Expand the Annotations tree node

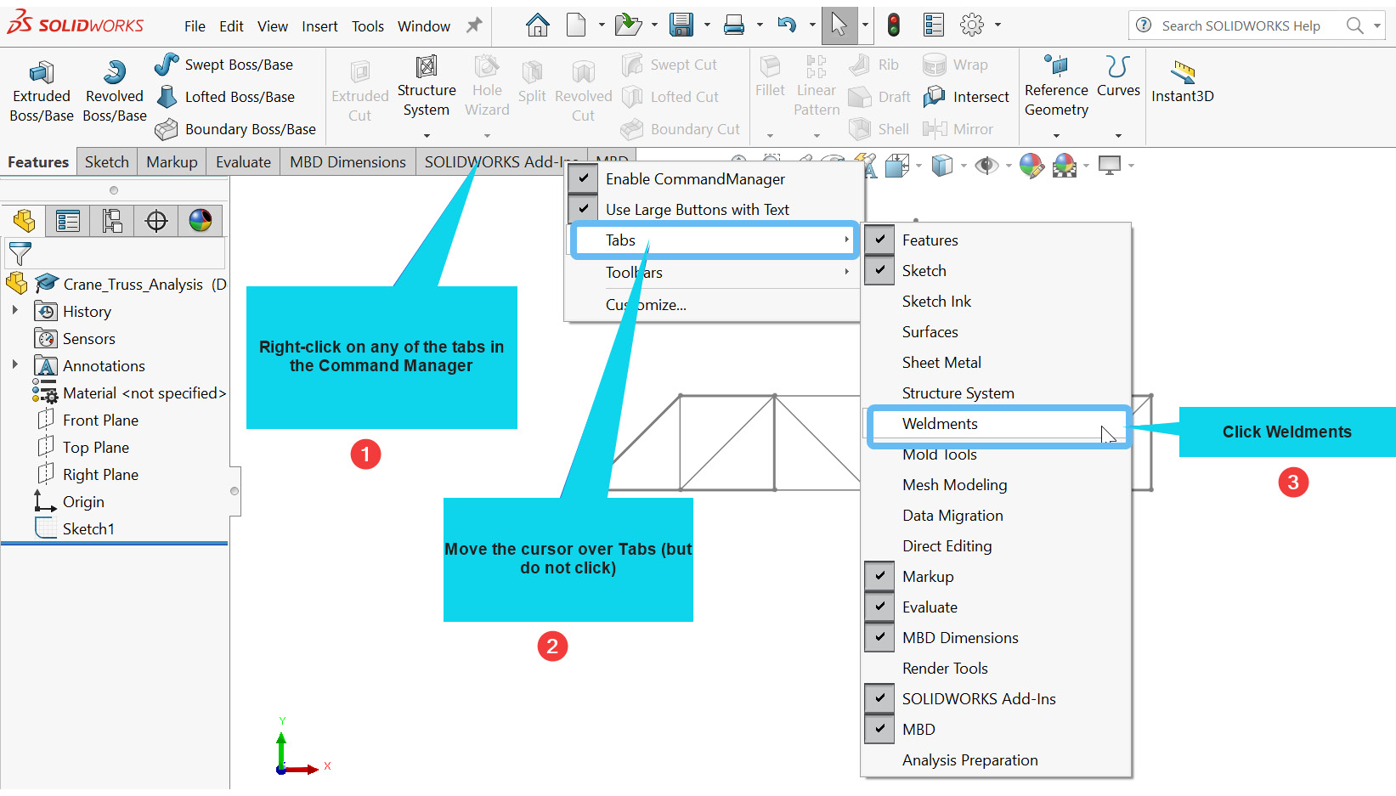tap(15, 365)
